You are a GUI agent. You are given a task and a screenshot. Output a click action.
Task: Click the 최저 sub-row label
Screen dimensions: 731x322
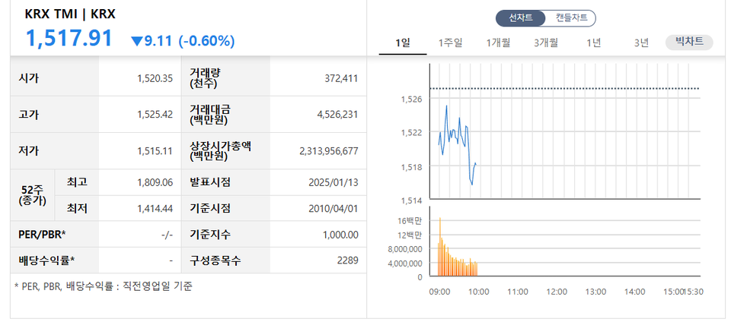(77, 209)
